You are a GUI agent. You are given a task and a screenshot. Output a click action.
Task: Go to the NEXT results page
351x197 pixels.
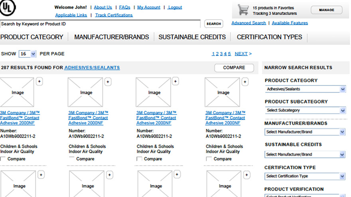[x=243, y=54]
